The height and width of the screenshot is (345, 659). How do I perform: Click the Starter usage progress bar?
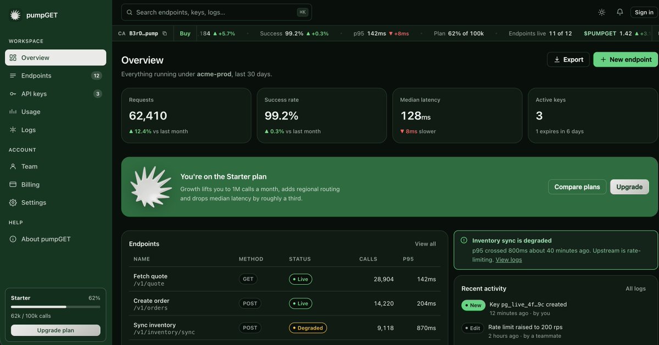[x=55, y=307]
